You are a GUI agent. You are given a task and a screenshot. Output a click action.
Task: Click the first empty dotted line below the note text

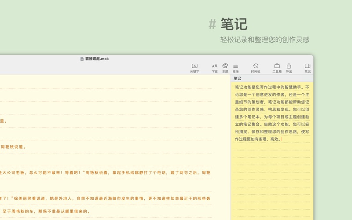point(271,147)
